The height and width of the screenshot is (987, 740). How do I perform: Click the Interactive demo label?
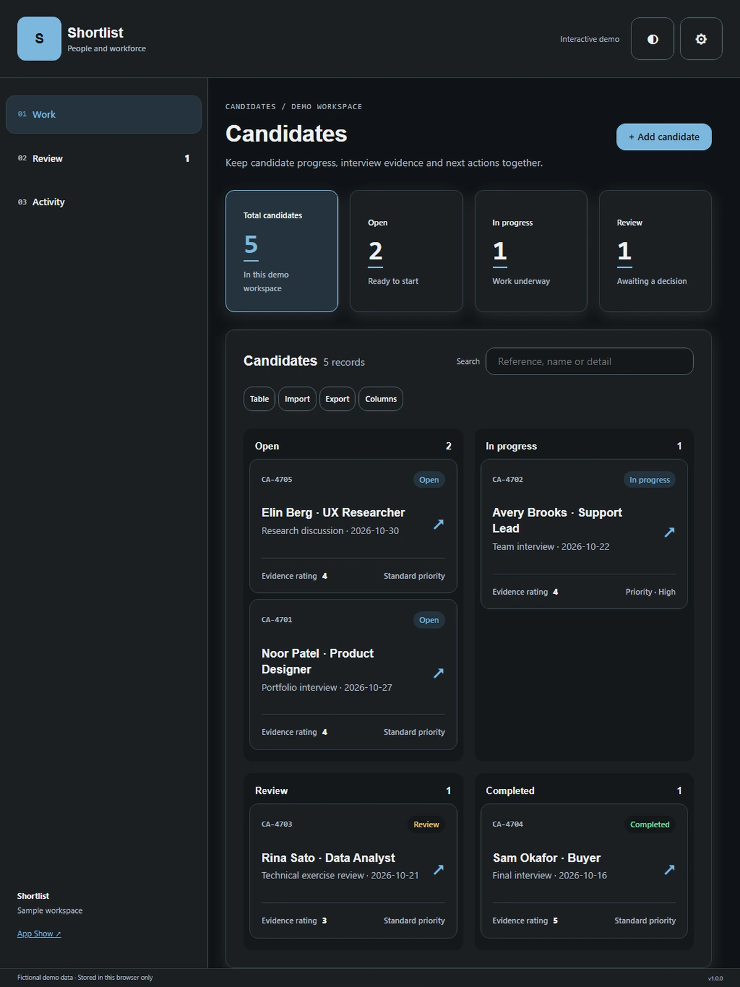click(590, 39)
